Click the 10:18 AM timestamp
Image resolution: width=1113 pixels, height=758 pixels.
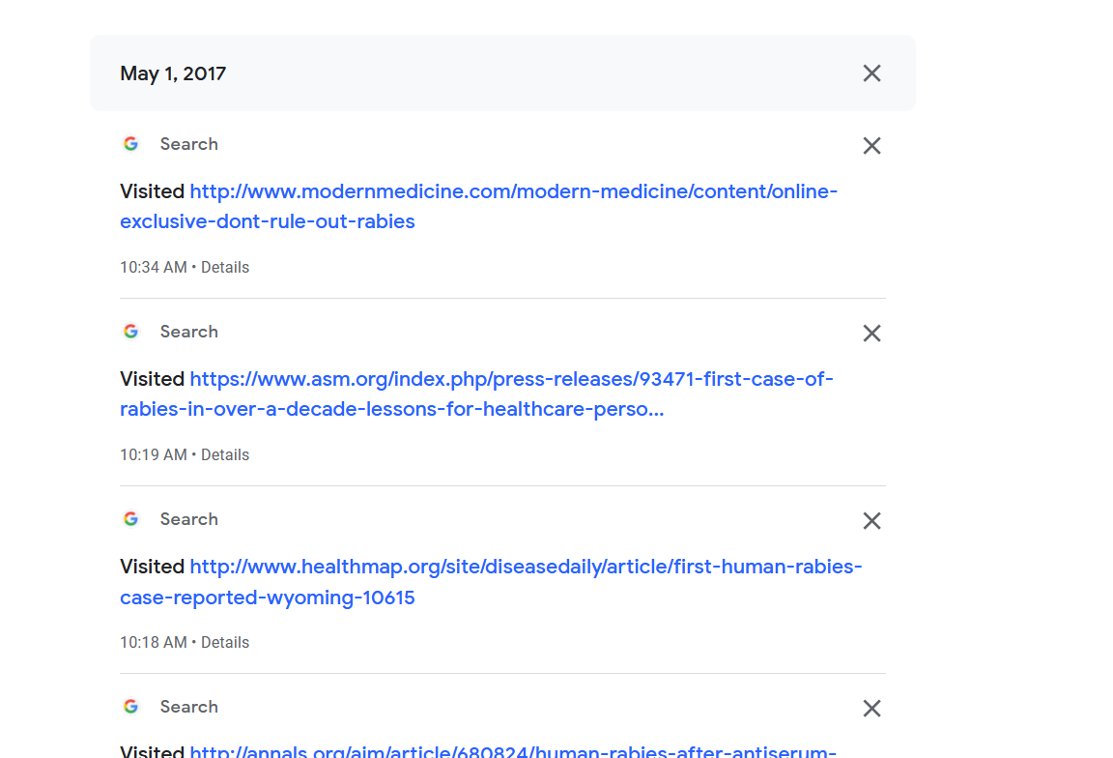[x=154, y=642]
